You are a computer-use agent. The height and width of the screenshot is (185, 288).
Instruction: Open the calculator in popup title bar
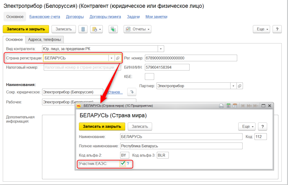click(x=228, y=106)
